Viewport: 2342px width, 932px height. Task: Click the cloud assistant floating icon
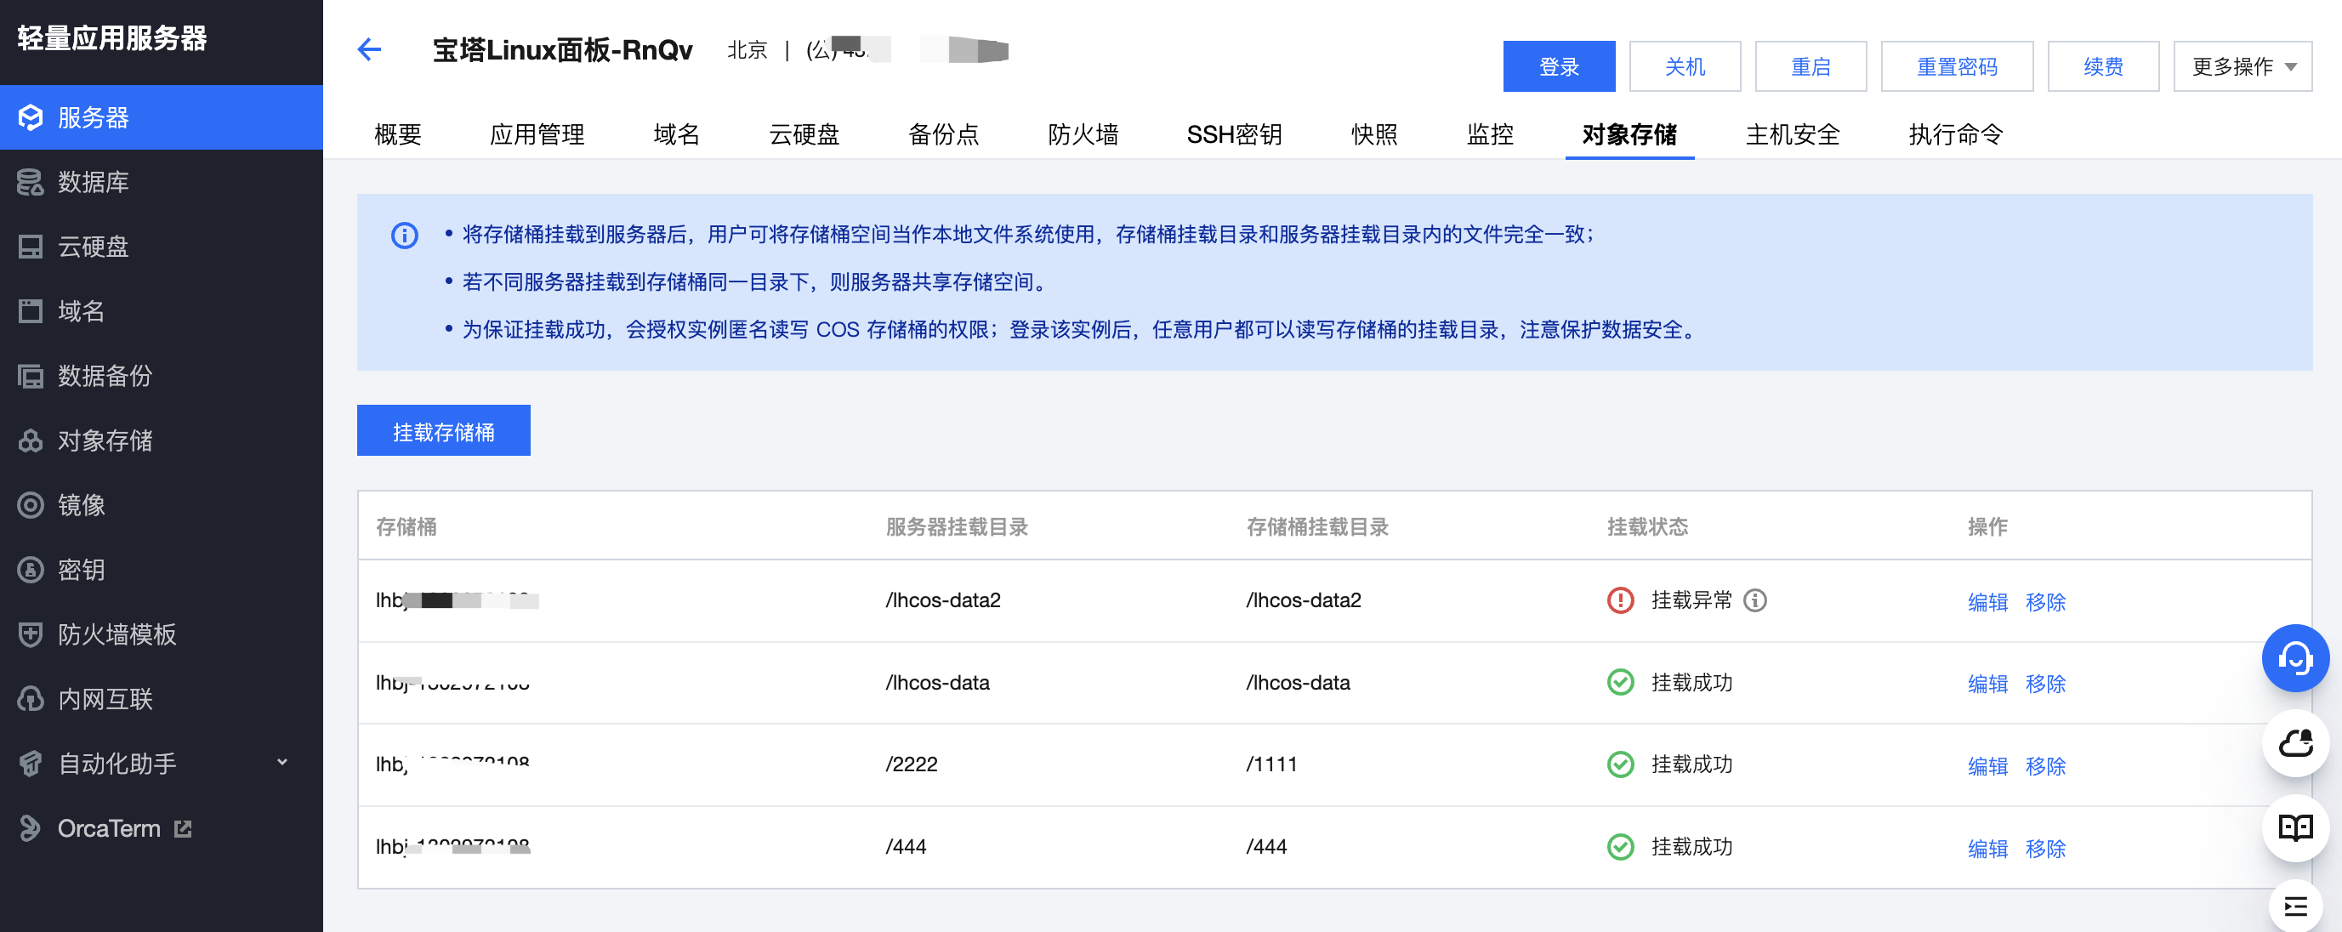[2294, 743]
